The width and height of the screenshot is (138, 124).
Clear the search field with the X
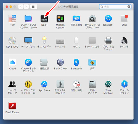click(129, 7)
